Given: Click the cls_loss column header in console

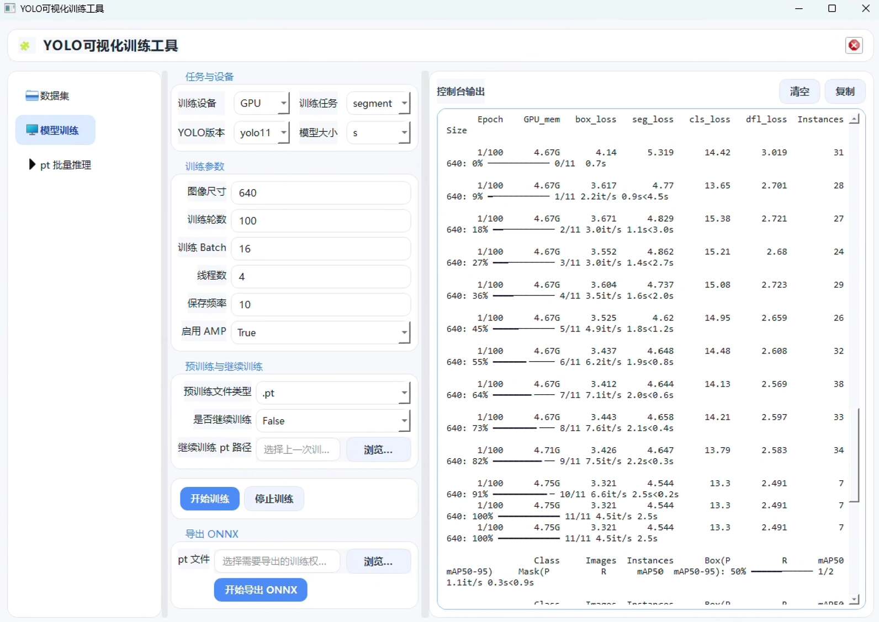Looking at the screenshot, I should 709,119.
